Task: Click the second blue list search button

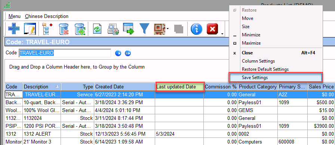Action: [x=128, y=53]
